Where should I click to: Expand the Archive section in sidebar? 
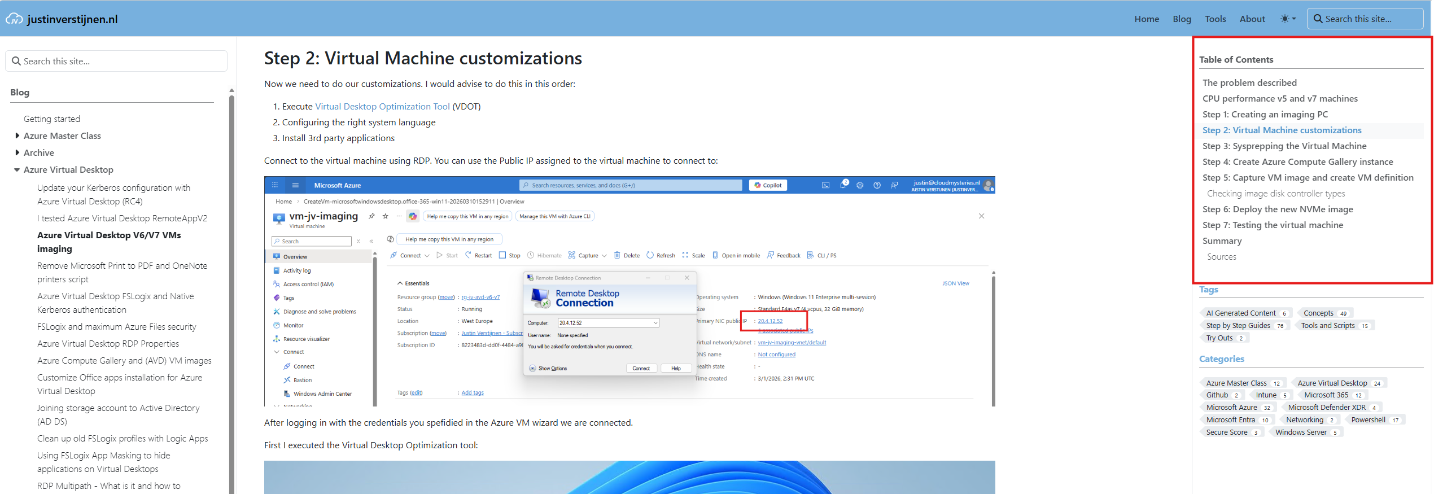click(x=17, y=152)
